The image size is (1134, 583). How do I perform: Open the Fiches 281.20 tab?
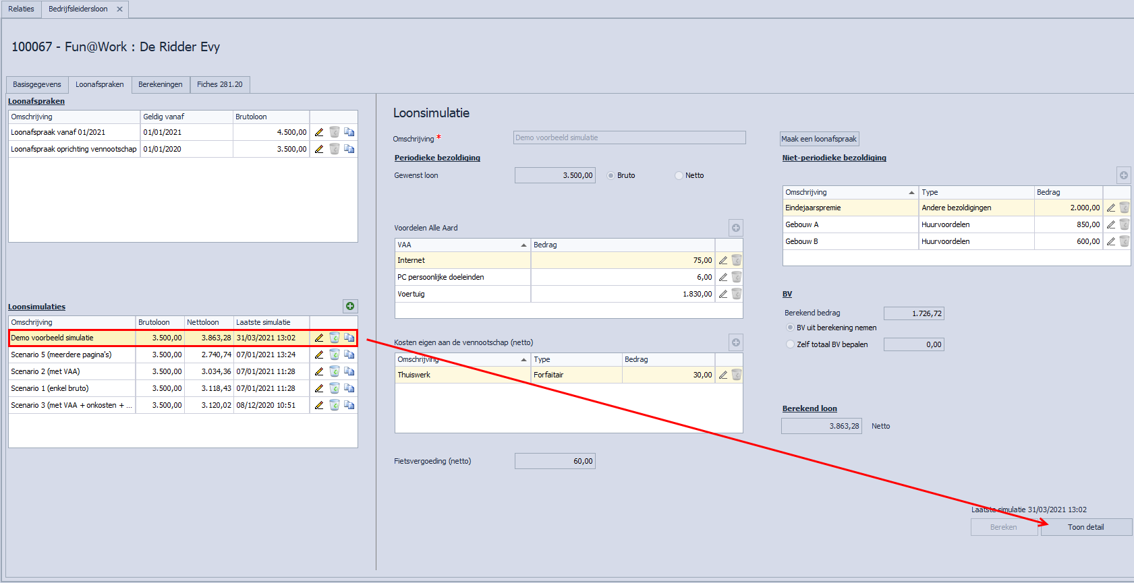point(219,84)
